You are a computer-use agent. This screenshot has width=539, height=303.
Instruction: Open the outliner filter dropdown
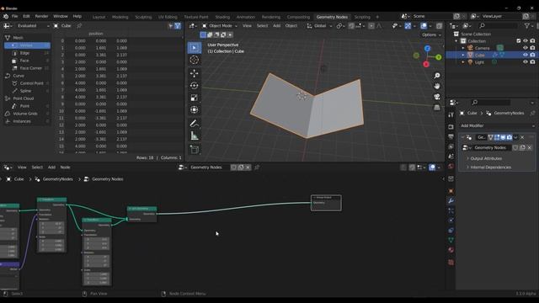[529, 26]
